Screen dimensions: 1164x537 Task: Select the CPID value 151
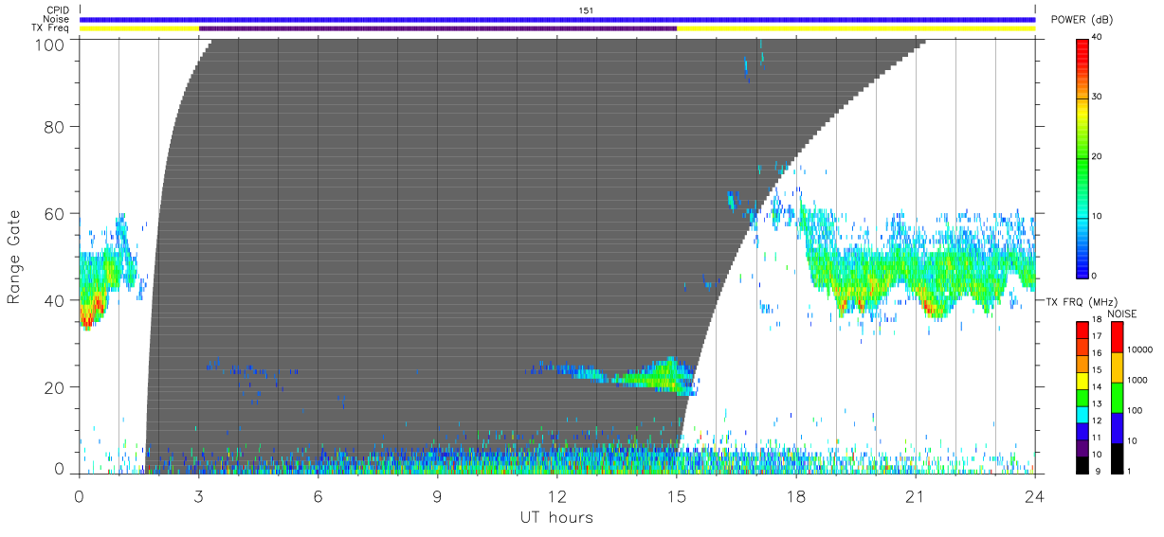click(587, 9)
